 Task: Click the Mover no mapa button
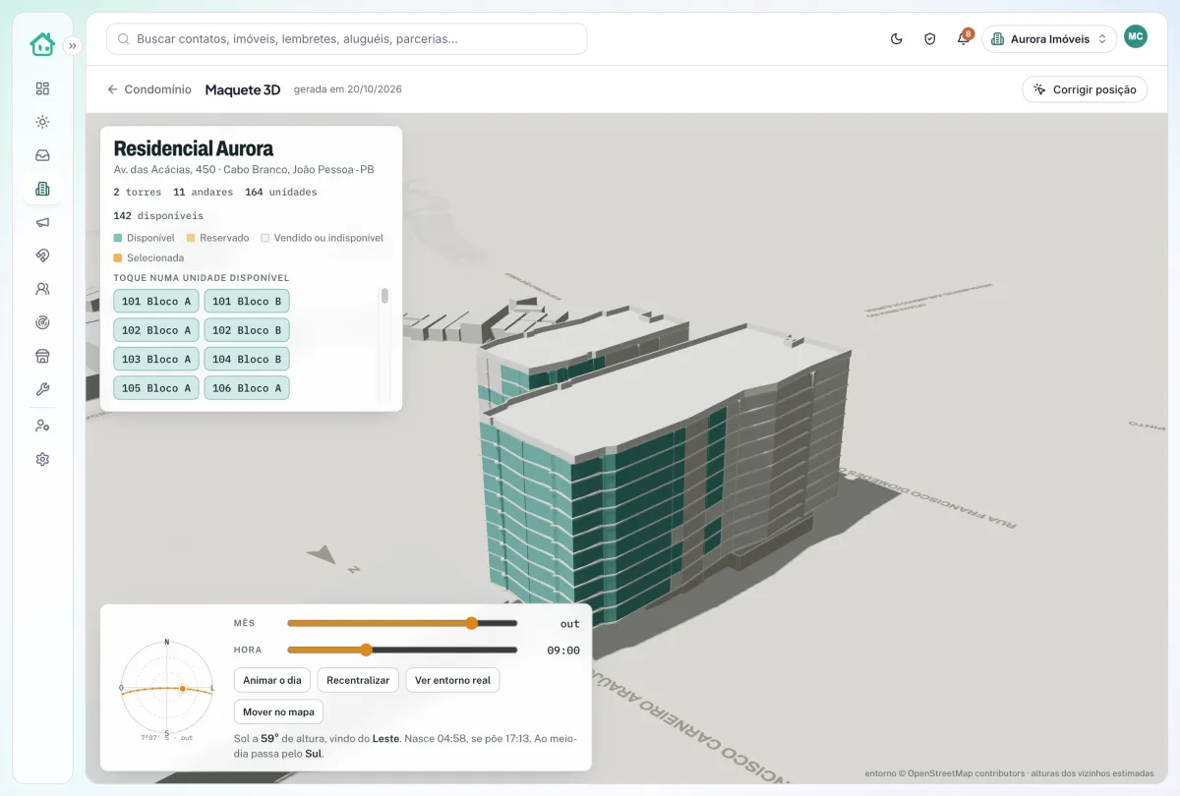click(278, 711)
